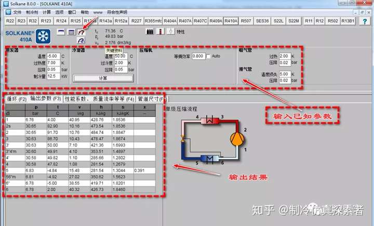
Task: Switch to the 循环 (F2) tab
Action: coord(16,99)
